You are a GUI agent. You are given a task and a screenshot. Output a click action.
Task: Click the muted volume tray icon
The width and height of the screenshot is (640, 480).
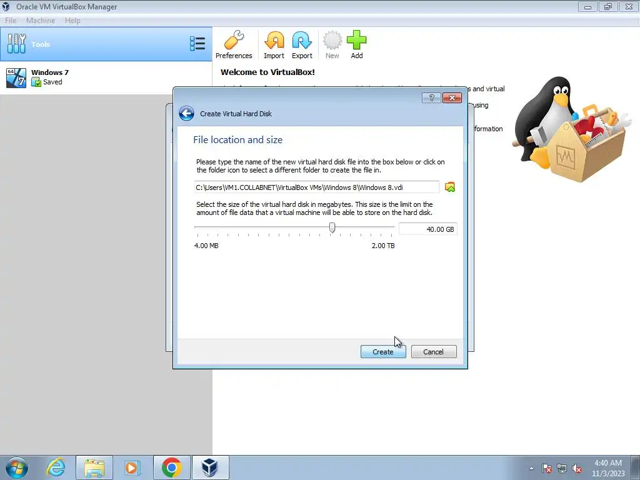click(x=577, y=468)
